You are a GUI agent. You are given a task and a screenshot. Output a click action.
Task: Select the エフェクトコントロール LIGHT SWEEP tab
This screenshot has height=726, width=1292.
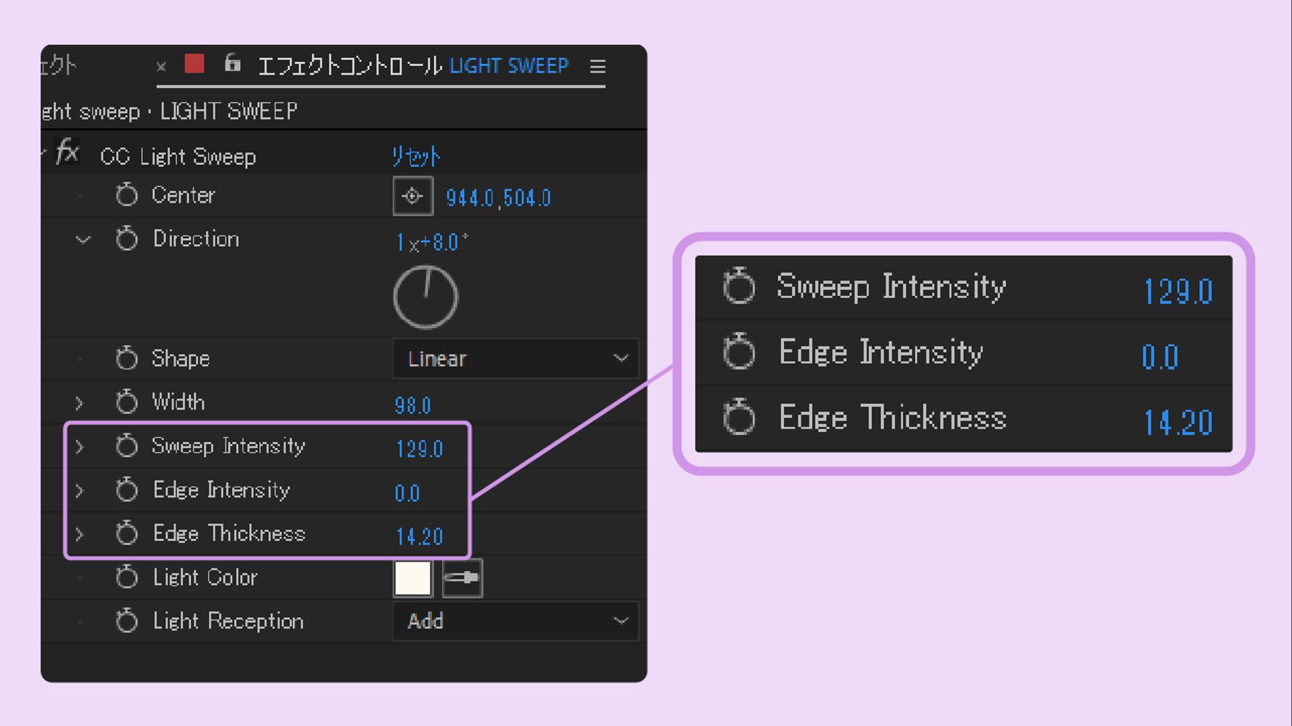pyautogui.click(x=412, y=66)
